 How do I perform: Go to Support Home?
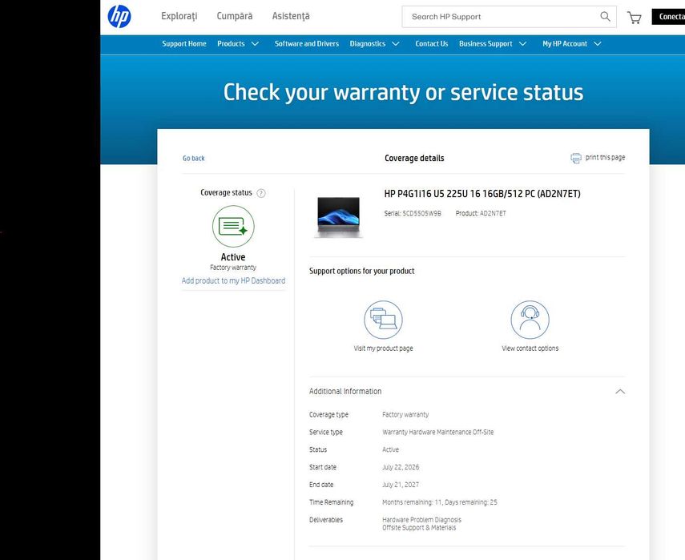(184, 44)
